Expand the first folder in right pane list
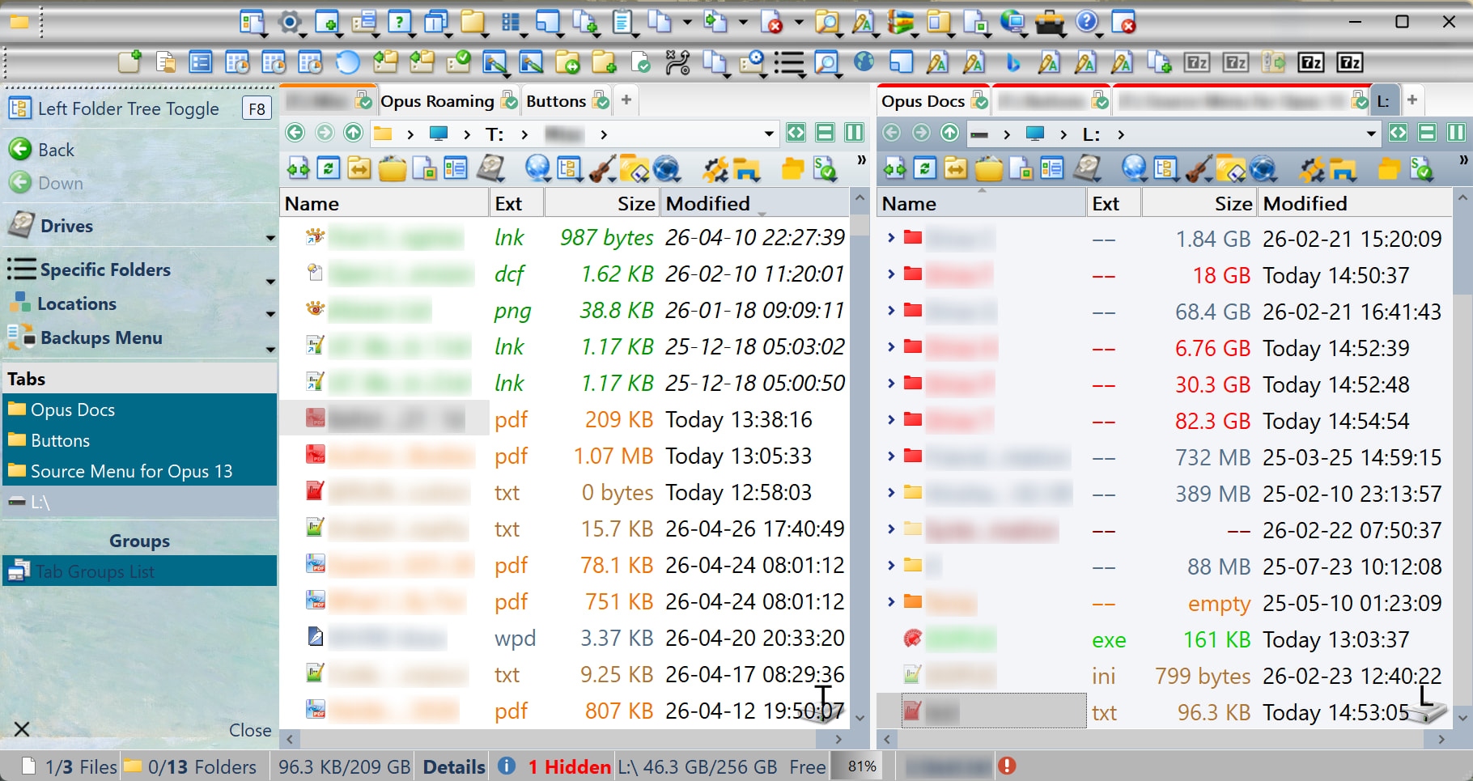 click(891, 238)
